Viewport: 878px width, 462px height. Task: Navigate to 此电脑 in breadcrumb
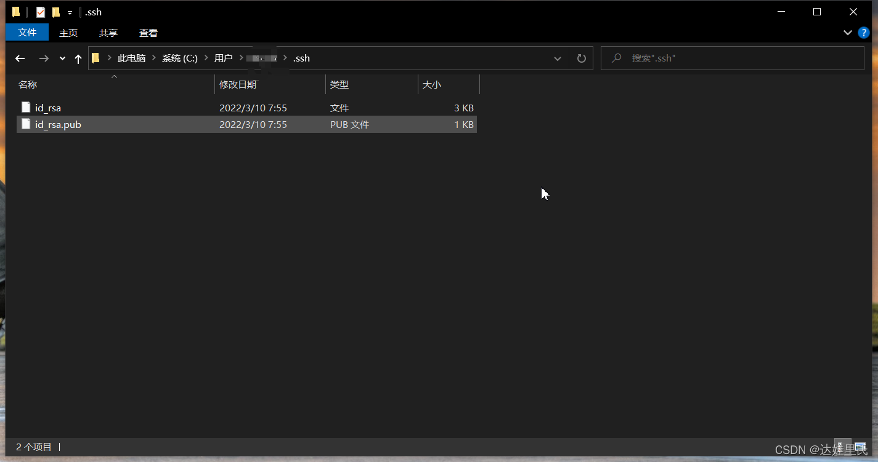point(131,58)
